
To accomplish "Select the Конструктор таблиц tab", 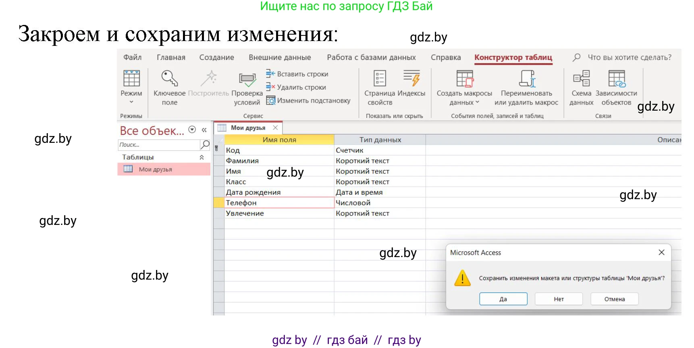I will pos(513,57).
